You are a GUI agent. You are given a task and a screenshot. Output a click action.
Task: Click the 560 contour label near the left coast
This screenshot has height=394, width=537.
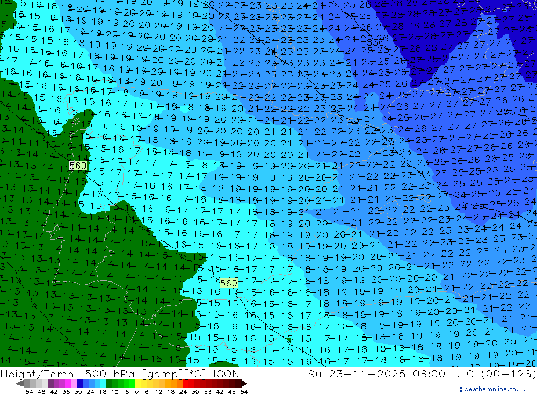point(78,166)
